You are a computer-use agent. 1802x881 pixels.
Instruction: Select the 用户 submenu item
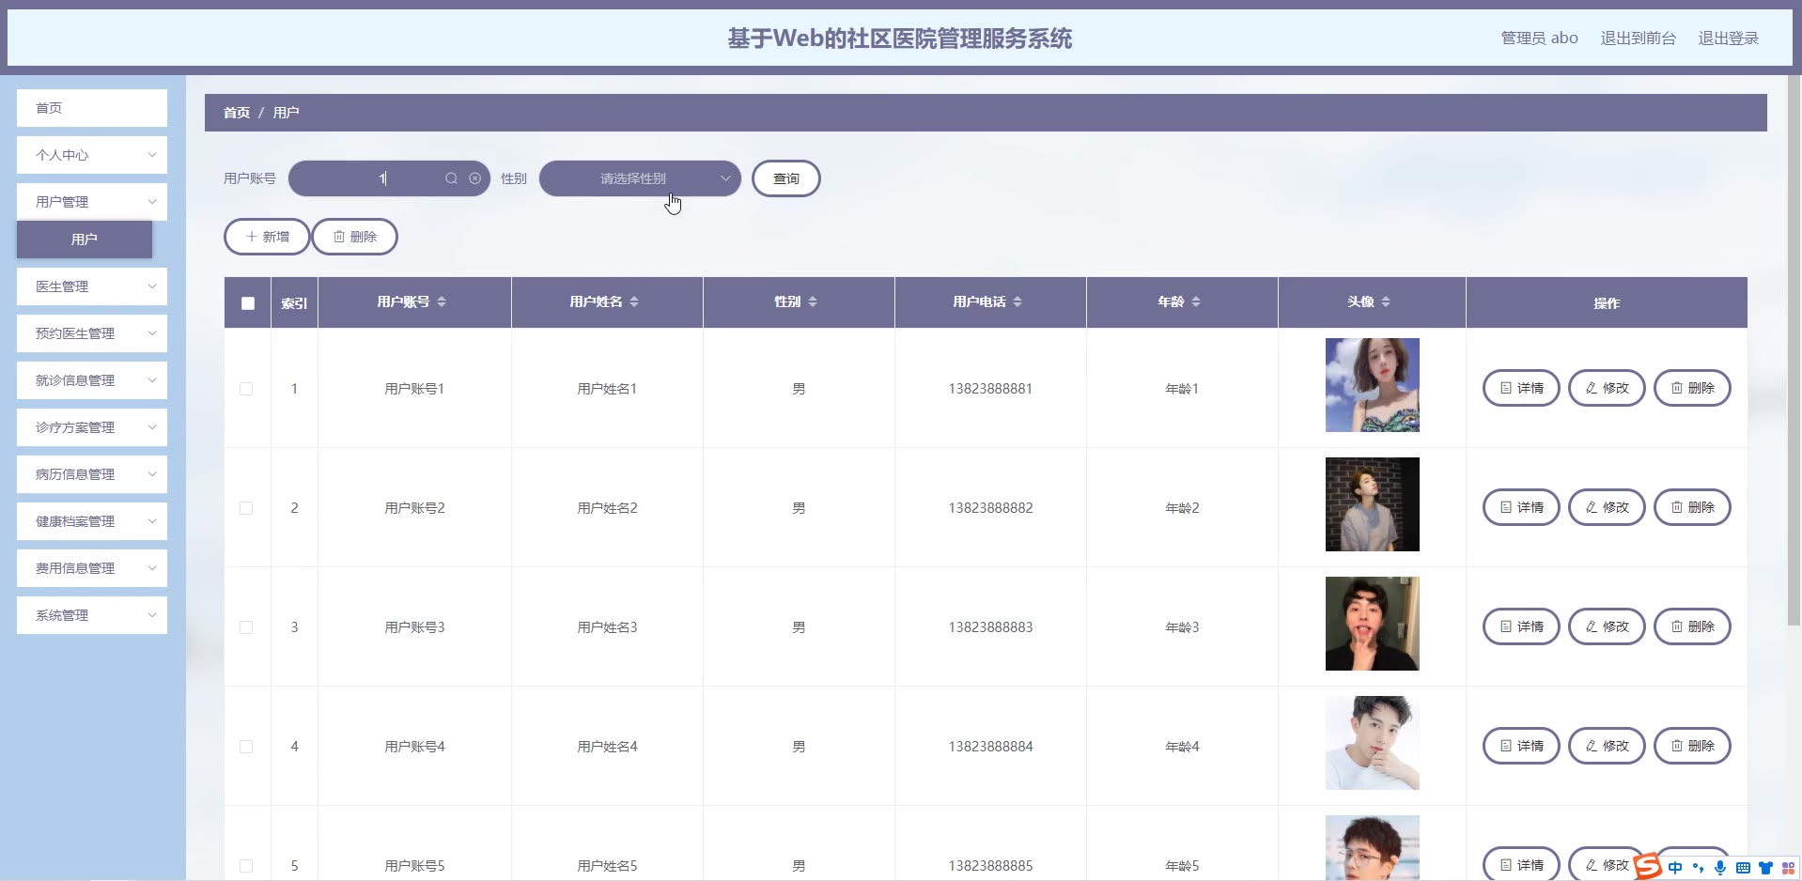point(85,240)
